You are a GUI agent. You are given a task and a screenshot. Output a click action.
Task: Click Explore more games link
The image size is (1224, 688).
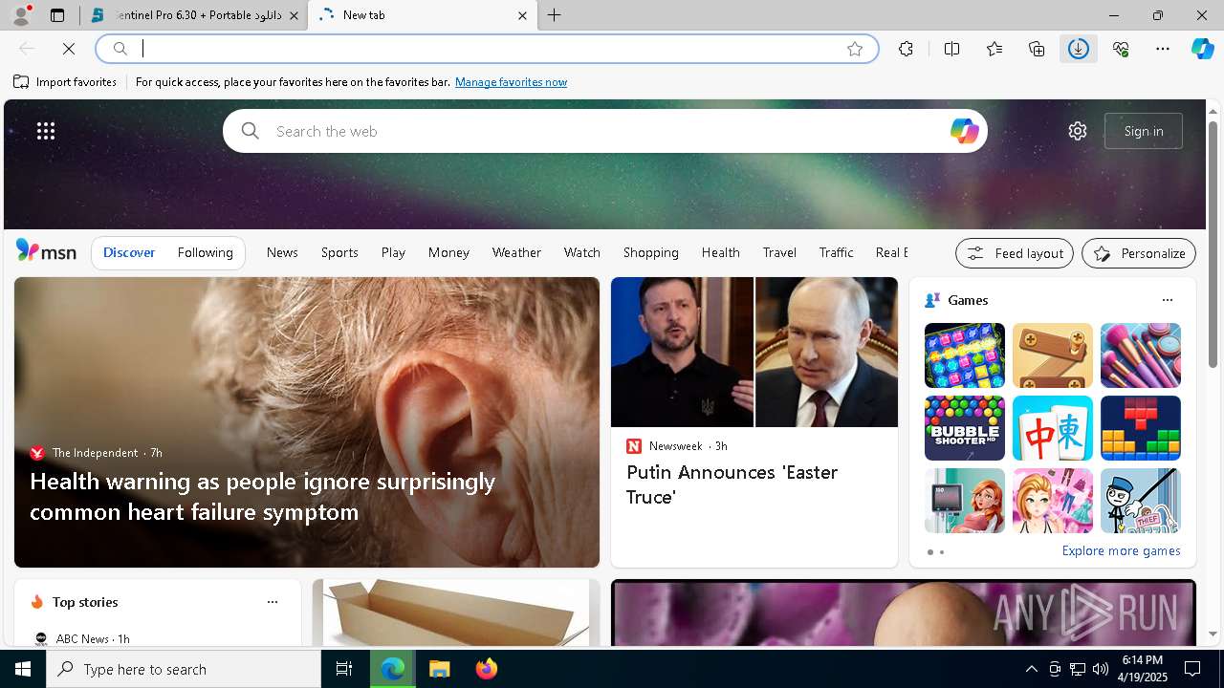(x=1121, y=550)
